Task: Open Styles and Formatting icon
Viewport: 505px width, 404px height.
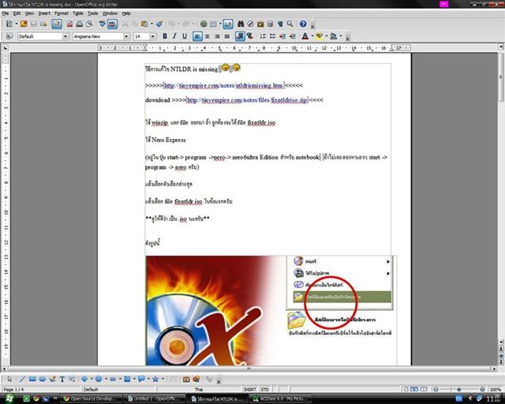Action: [x=9, y=36]
